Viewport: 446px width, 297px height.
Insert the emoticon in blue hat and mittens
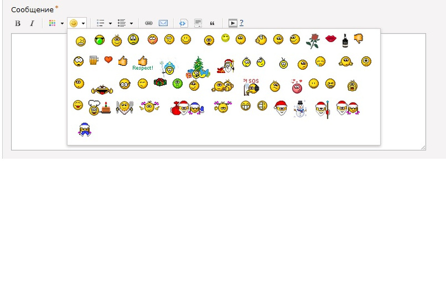click(85, 130)
